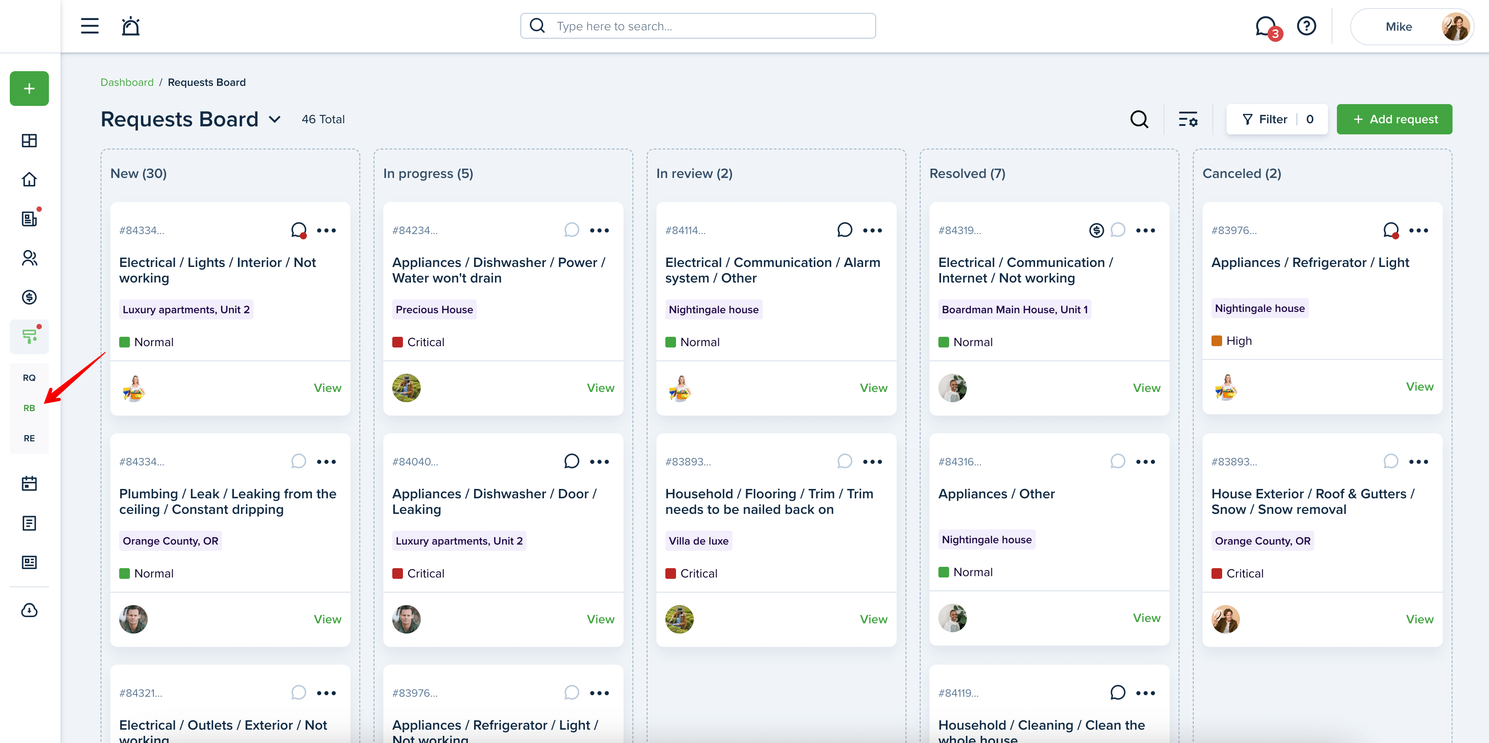Viewport: 1489px width, 743px height.
Task: Click Boardman Main House, Unit 1 tag
Action: point(1014,309)
